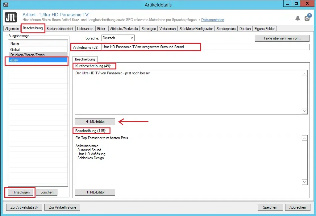The image size is (316, 216).
Task: Click Beschreibung scrollbar down arrow
Action: tap(304, 182)
